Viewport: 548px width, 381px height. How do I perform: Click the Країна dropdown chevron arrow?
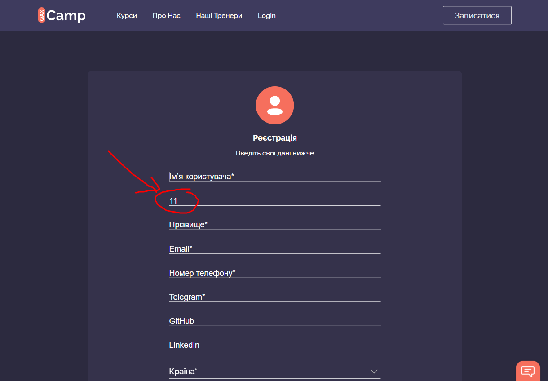click(x=374, y=371)
